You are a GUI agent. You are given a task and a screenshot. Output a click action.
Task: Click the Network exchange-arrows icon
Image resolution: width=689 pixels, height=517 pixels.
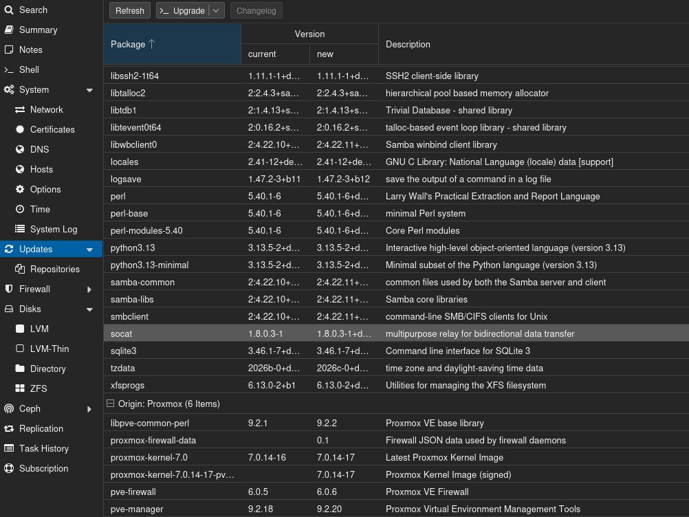[x=20, y=110]
